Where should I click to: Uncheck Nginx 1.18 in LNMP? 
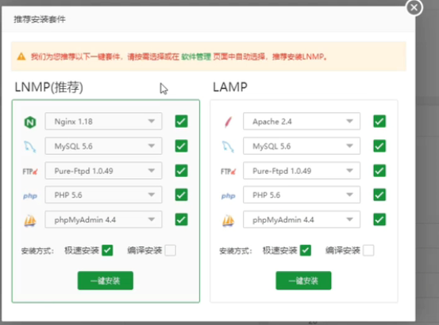[182, 122]
